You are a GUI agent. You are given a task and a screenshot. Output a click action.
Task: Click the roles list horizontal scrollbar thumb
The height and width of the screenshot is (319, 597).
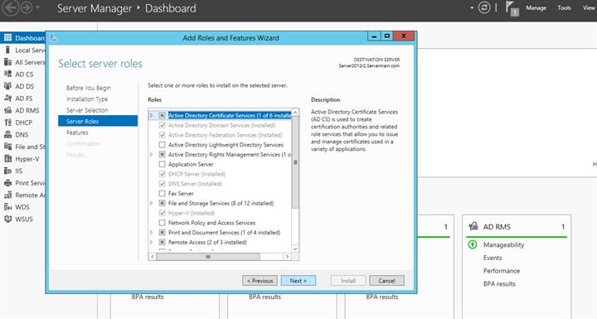pyautogui.click(x=208, y=257)
